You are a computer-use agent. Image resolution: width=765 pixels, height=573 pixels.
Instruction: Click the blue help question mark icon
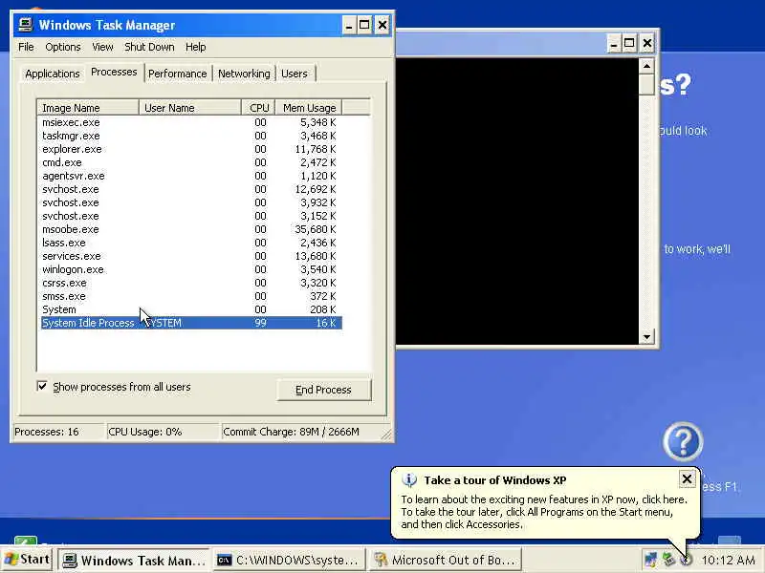(683, 441)
